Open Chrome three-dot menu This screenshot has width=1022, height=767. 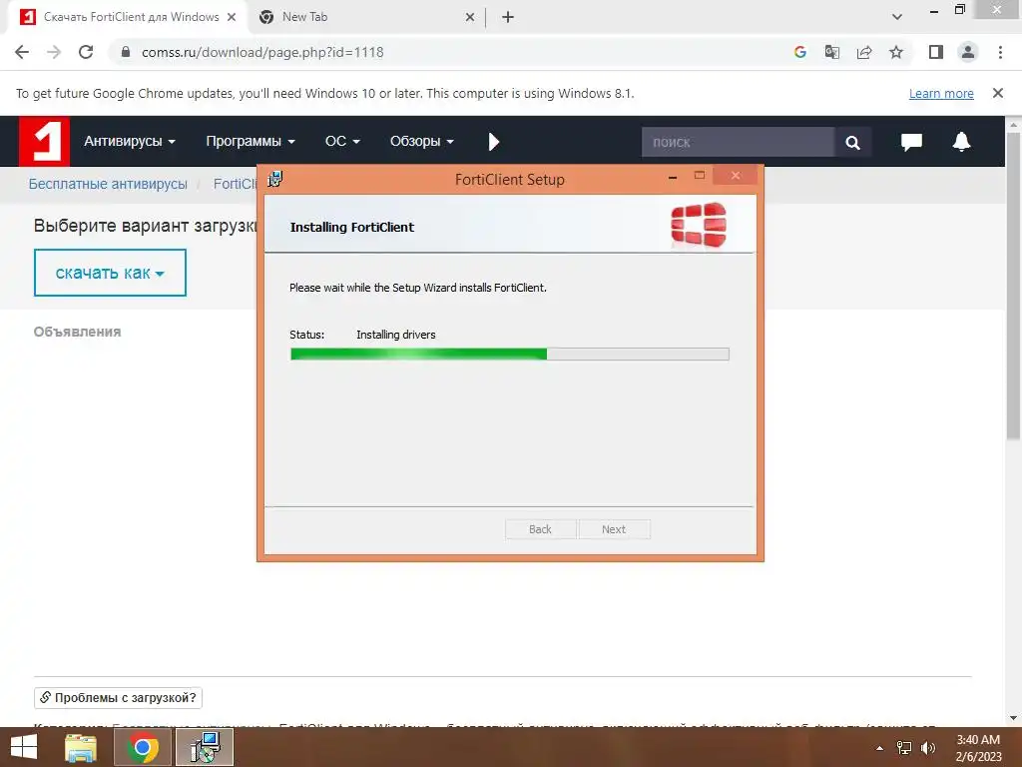coord(1000,52)
